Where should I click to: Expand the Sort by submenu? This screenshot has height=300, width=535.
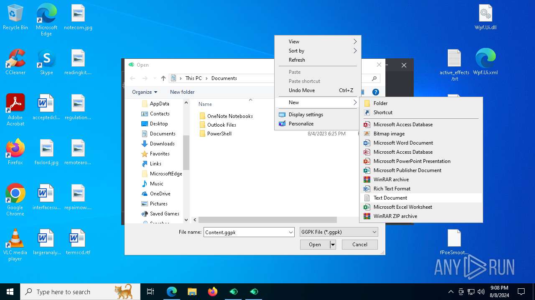(318, 51)
